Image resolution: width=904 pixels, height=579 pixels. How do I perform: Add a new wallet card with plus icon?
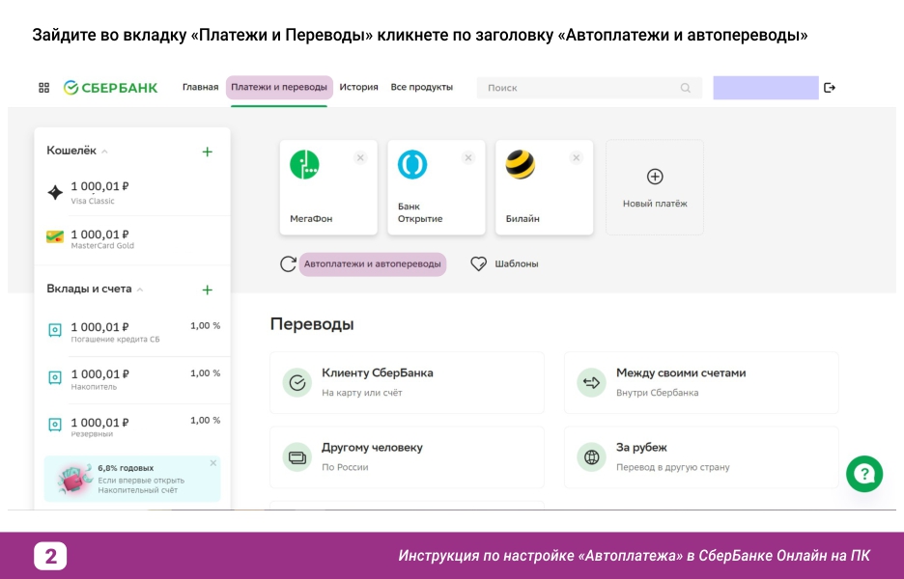click(208, 152)
